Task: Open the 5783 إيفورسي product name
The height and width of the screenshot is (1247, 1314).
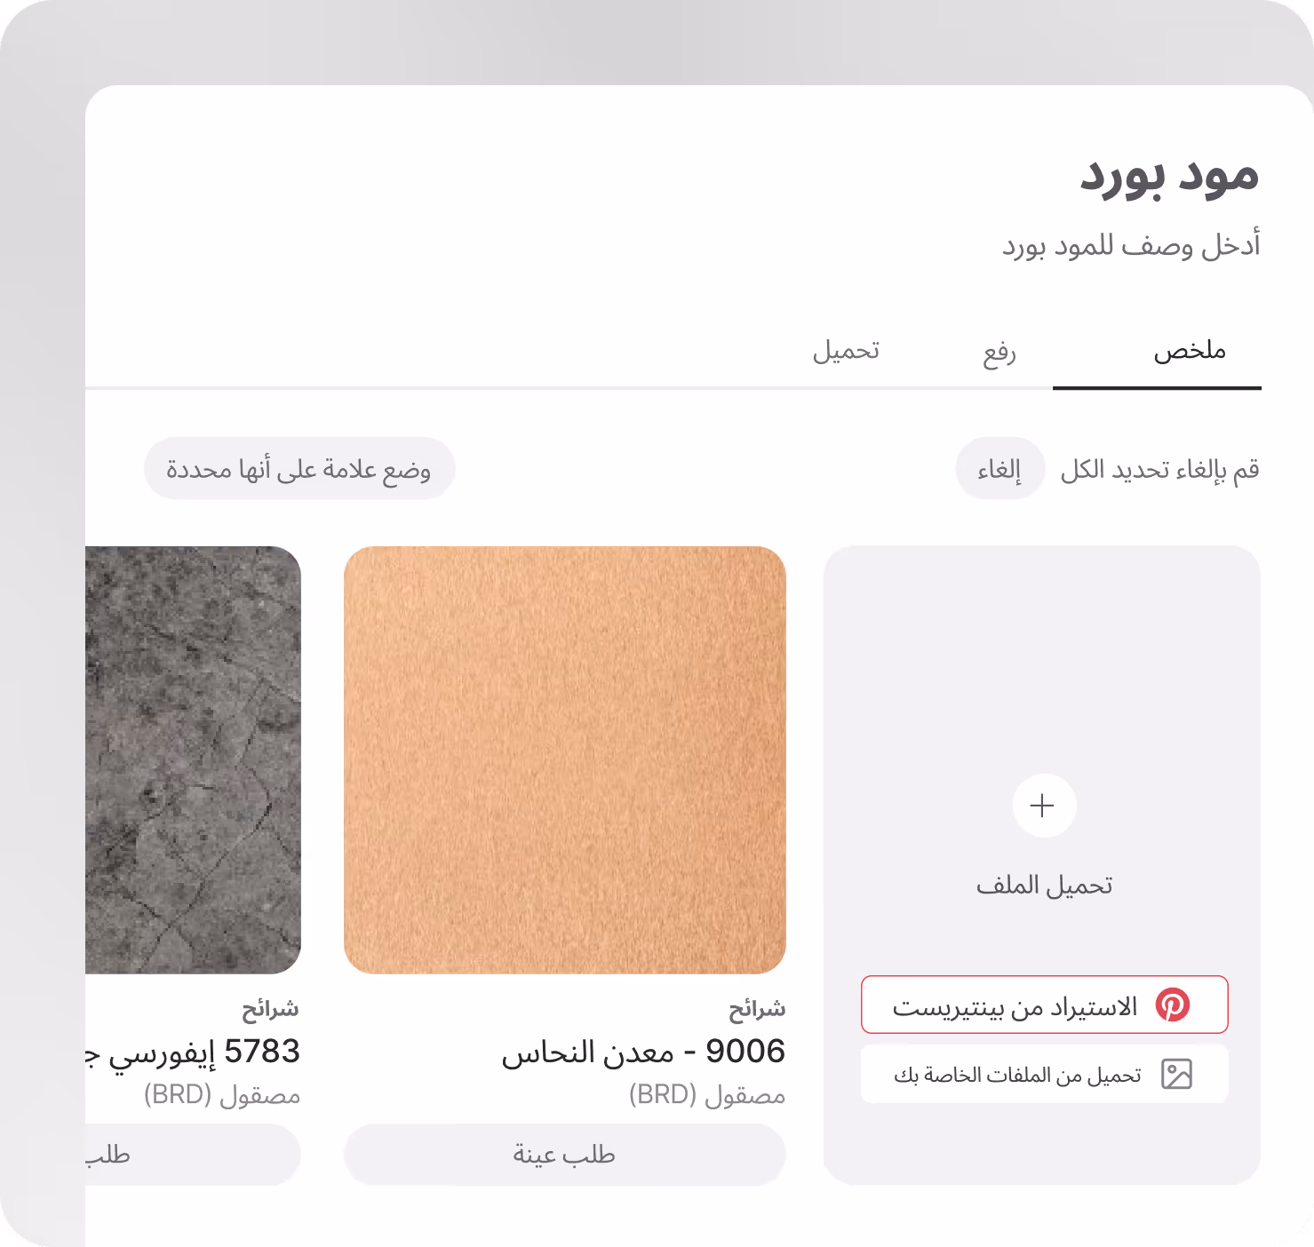Action: pyautogui.click(x=193, y=1052)
